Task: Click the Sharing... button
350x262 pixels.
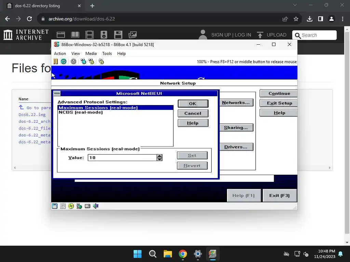Action: (236, 128)
